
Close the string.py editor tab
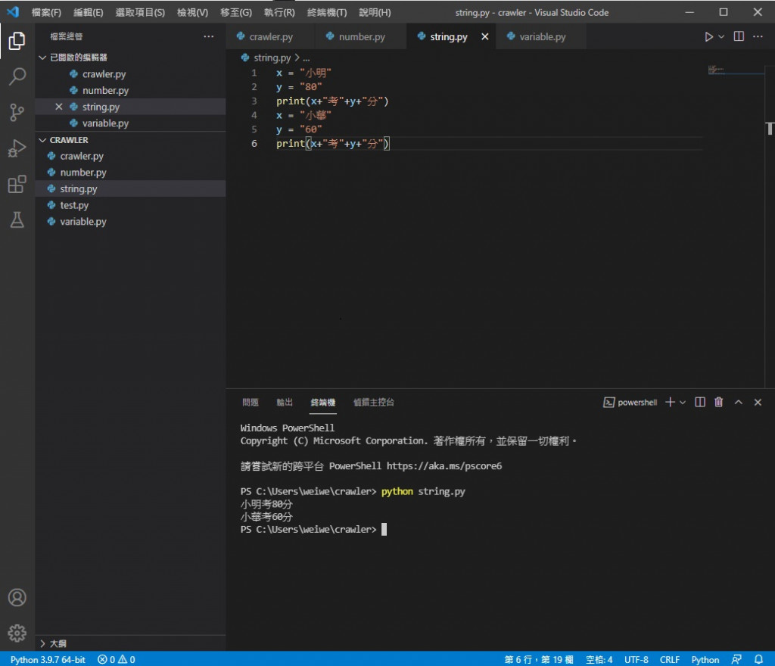[x=485, y=36]
